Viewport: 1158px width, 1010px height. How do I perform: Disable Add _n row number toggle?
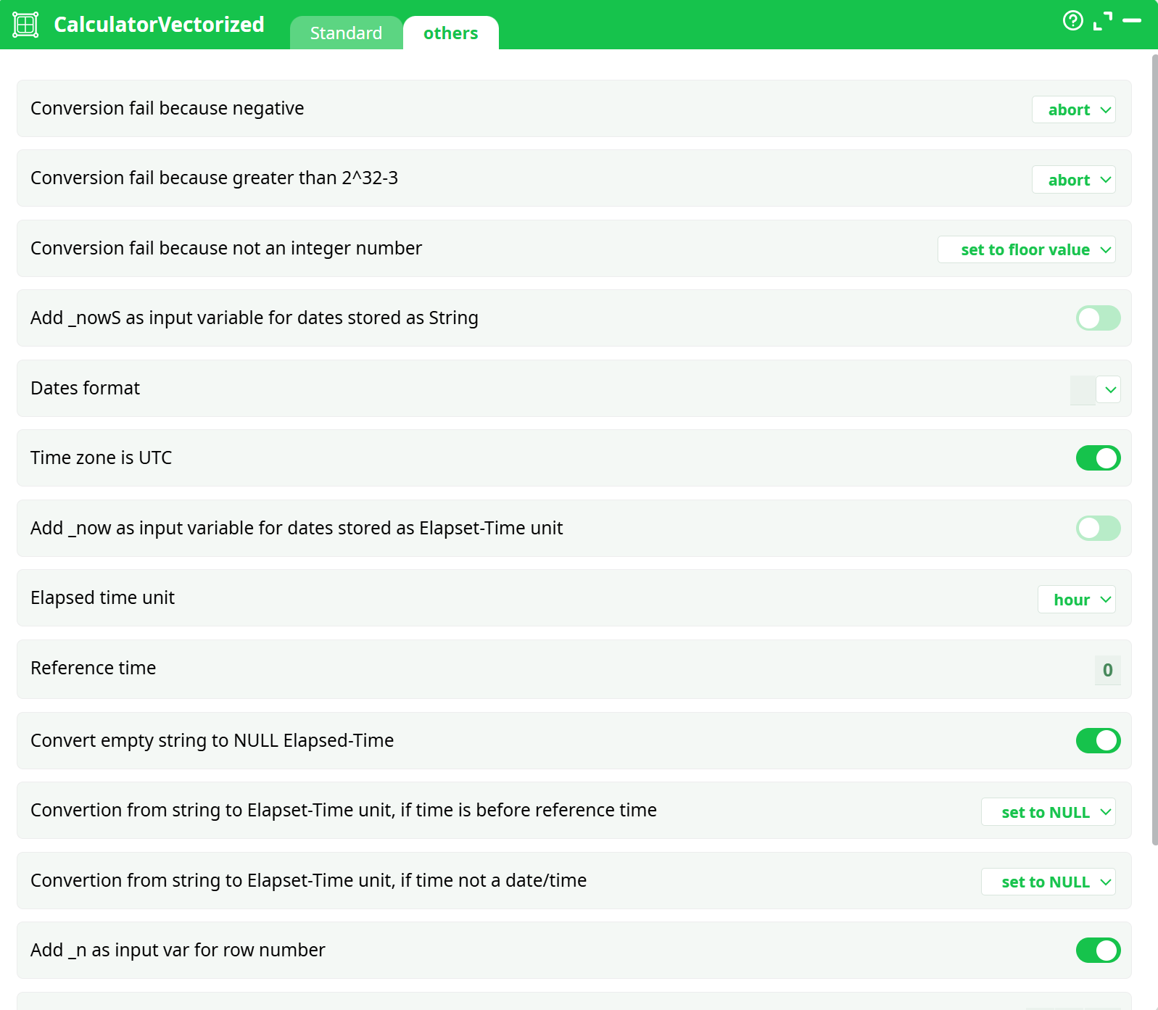coord(1098,951)
